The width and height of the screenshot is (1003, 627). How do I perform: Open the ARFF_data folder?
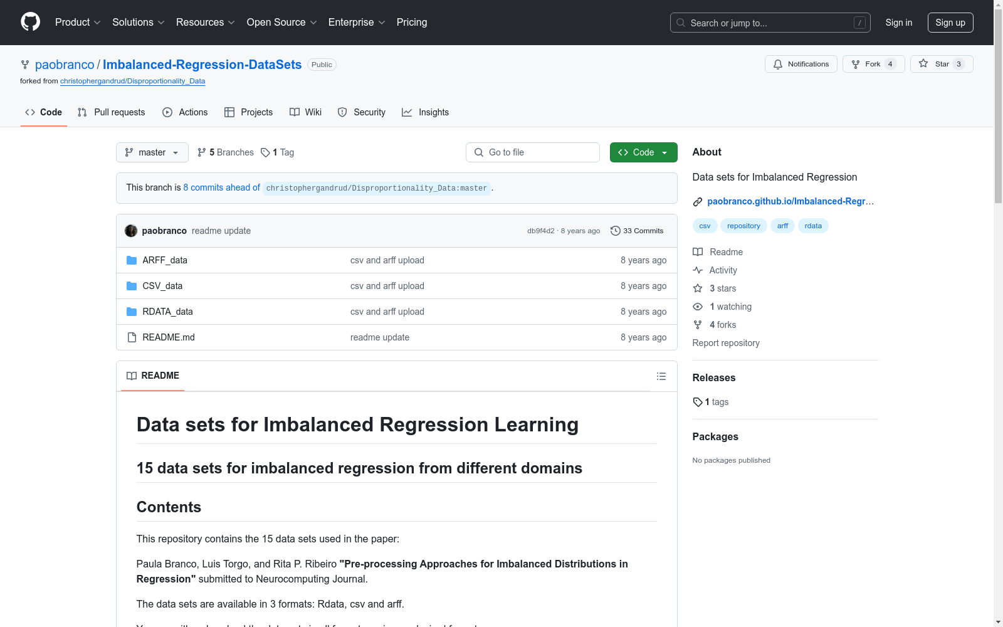click(x=165, y=260)
